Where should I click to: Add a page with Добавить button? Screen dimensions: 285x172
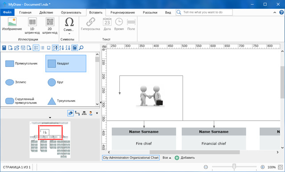click(185, 158)
